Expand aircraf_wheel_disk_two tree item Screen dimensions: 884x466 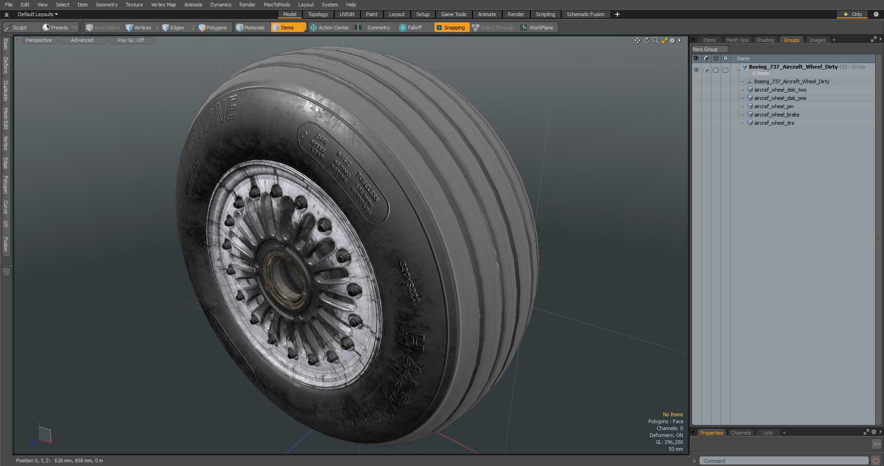click(743, 90)
